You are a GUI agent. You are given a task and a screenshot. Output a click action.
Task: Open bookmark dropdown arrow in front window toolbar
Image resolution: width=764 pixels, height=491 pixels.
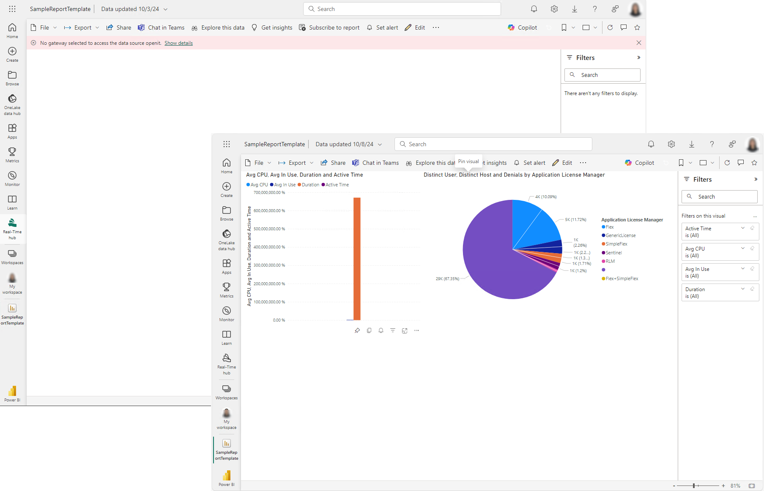[690, 163]
